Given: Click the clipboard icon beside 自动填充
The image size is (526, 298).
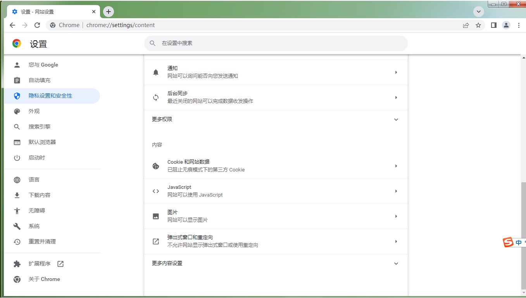Looking at the screenshot, I should click(x=17, y=80).
